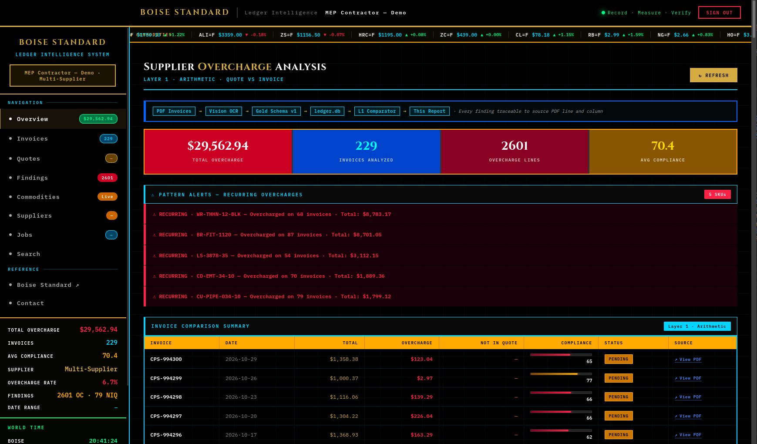Viewport: 757px width, 444px height.
Task: Select invoice CPS-994299
Action: point(166,378)
